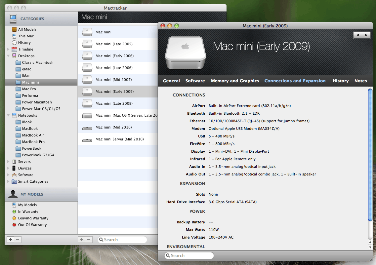Open the Notes tab
This screenshot has height=265, width=376.
(361, 81)
